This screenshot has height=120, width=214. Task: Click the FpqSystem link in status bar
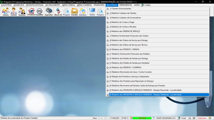[202, 118]
